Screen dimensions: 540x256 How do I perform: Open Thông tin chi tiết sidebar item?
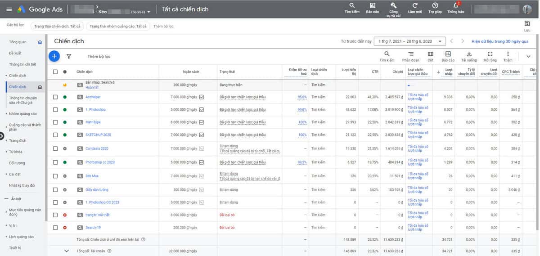pyautogui.click(x=22, y=64)
